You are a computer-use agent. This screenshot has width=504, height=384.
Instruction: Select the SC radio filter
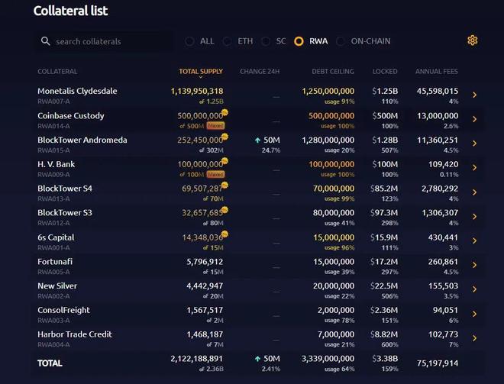266,41
